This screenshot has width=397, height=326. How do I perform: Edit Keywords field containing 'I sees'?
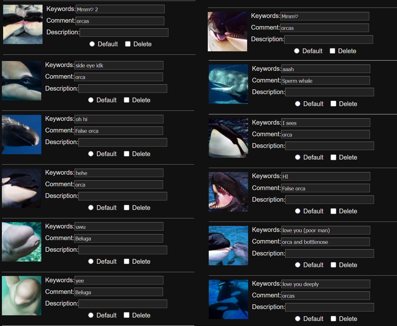coord(326,123)
